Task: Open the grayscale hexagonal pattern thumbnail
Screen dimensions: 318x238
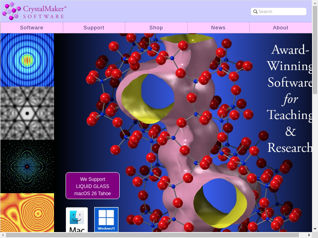Action: point(27,113)
